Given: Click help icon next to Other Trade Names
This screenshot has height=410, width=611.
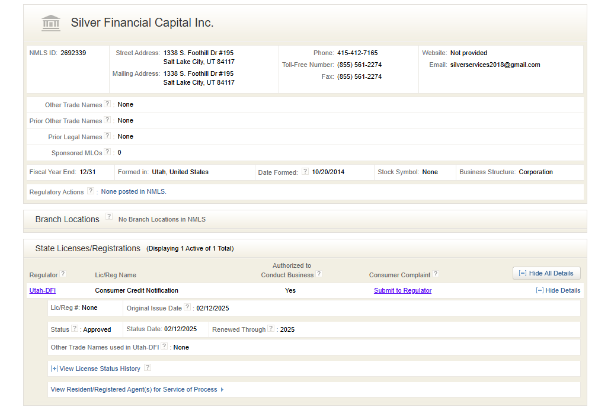Looking at the screenshot, I should click(107, 104).
